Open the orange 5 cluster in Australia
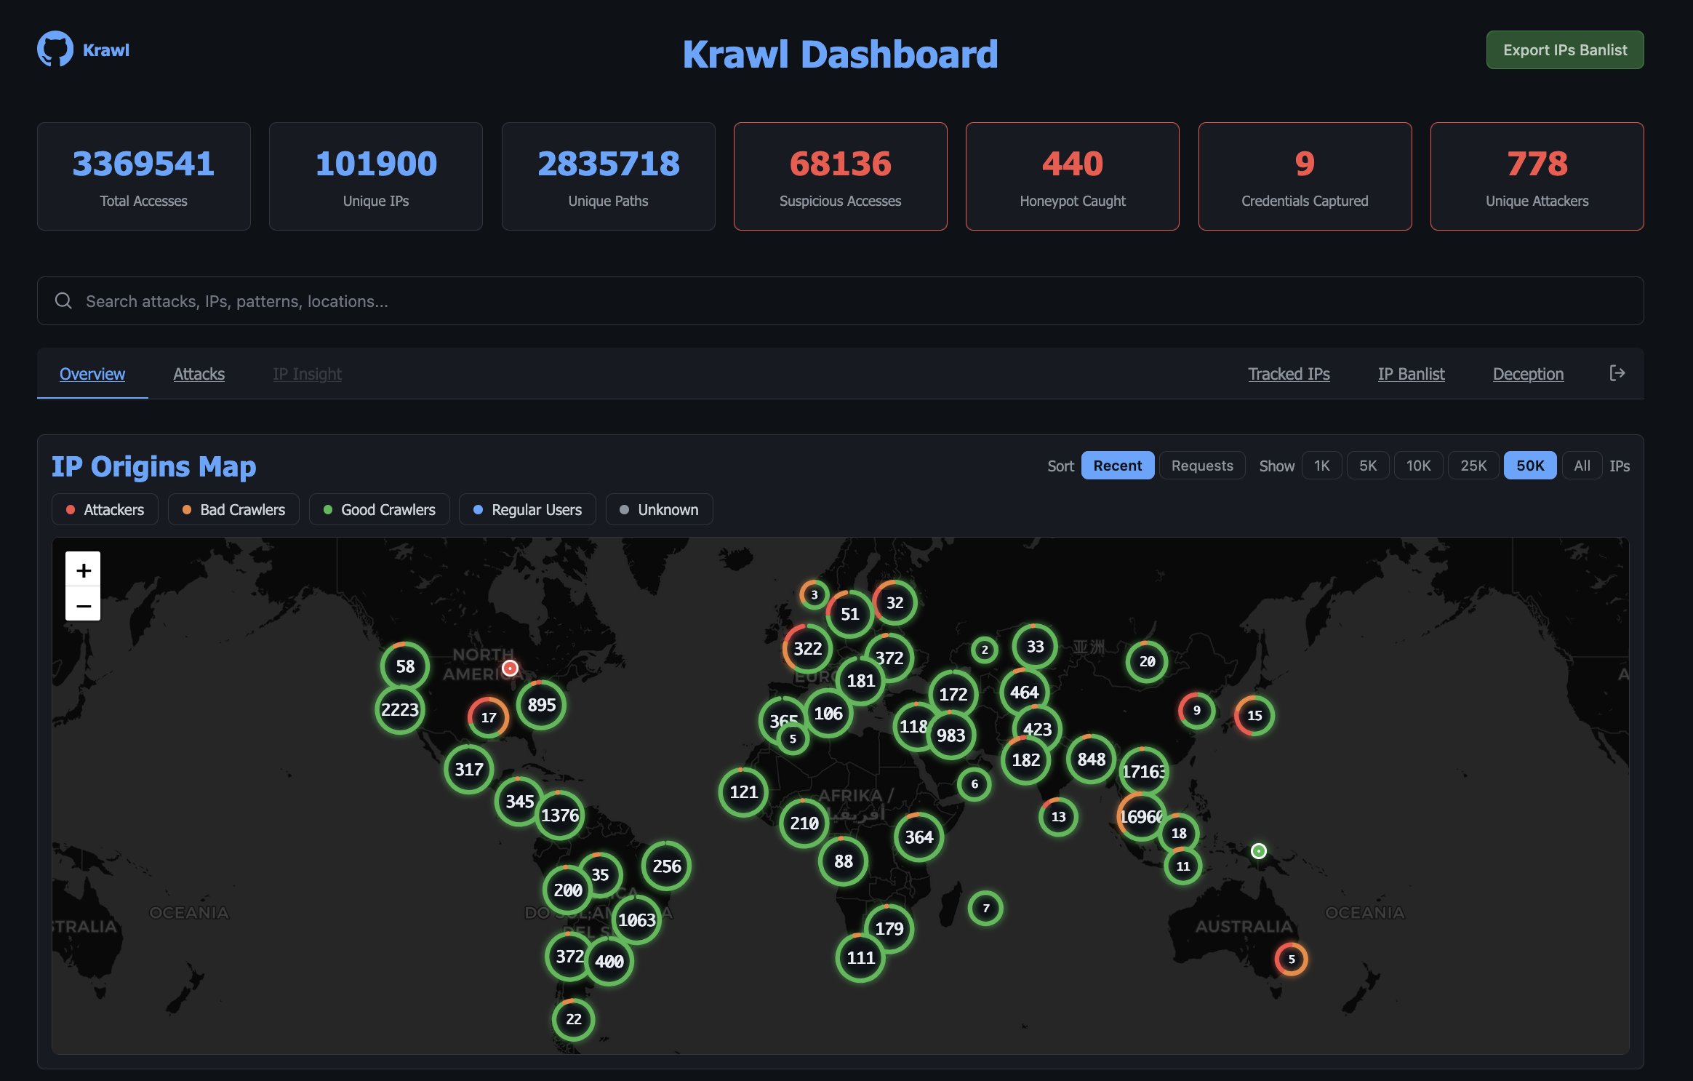Viewport: 1693px width, 1081px height. coord(1291,960)
